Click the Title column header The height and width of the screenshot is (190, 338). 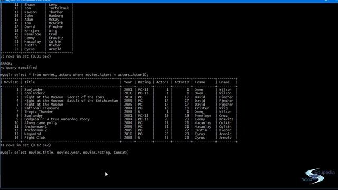point(30,82)
